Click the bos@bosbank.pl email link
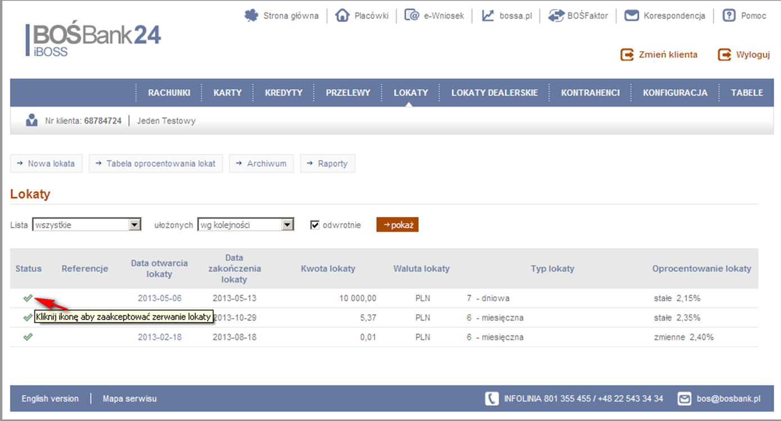Image resolution: width=781 pixels, height=421 pixels. click(729, 399)
